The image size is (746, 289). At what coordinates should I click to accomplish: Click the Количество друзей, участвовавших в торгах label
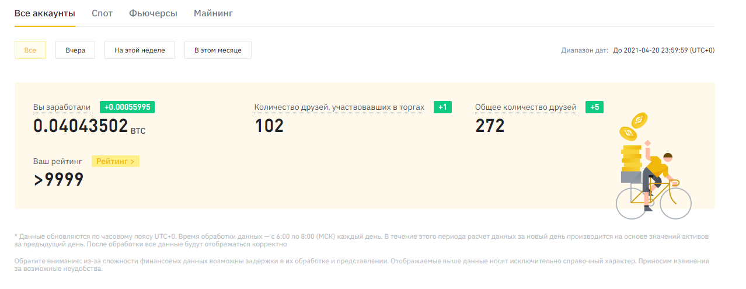click(339, 107)
